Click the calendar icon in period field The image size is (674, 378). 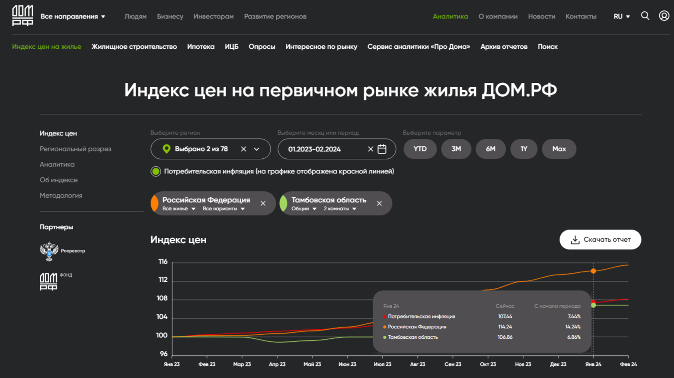pyautogui.click(x=382, y=149)
